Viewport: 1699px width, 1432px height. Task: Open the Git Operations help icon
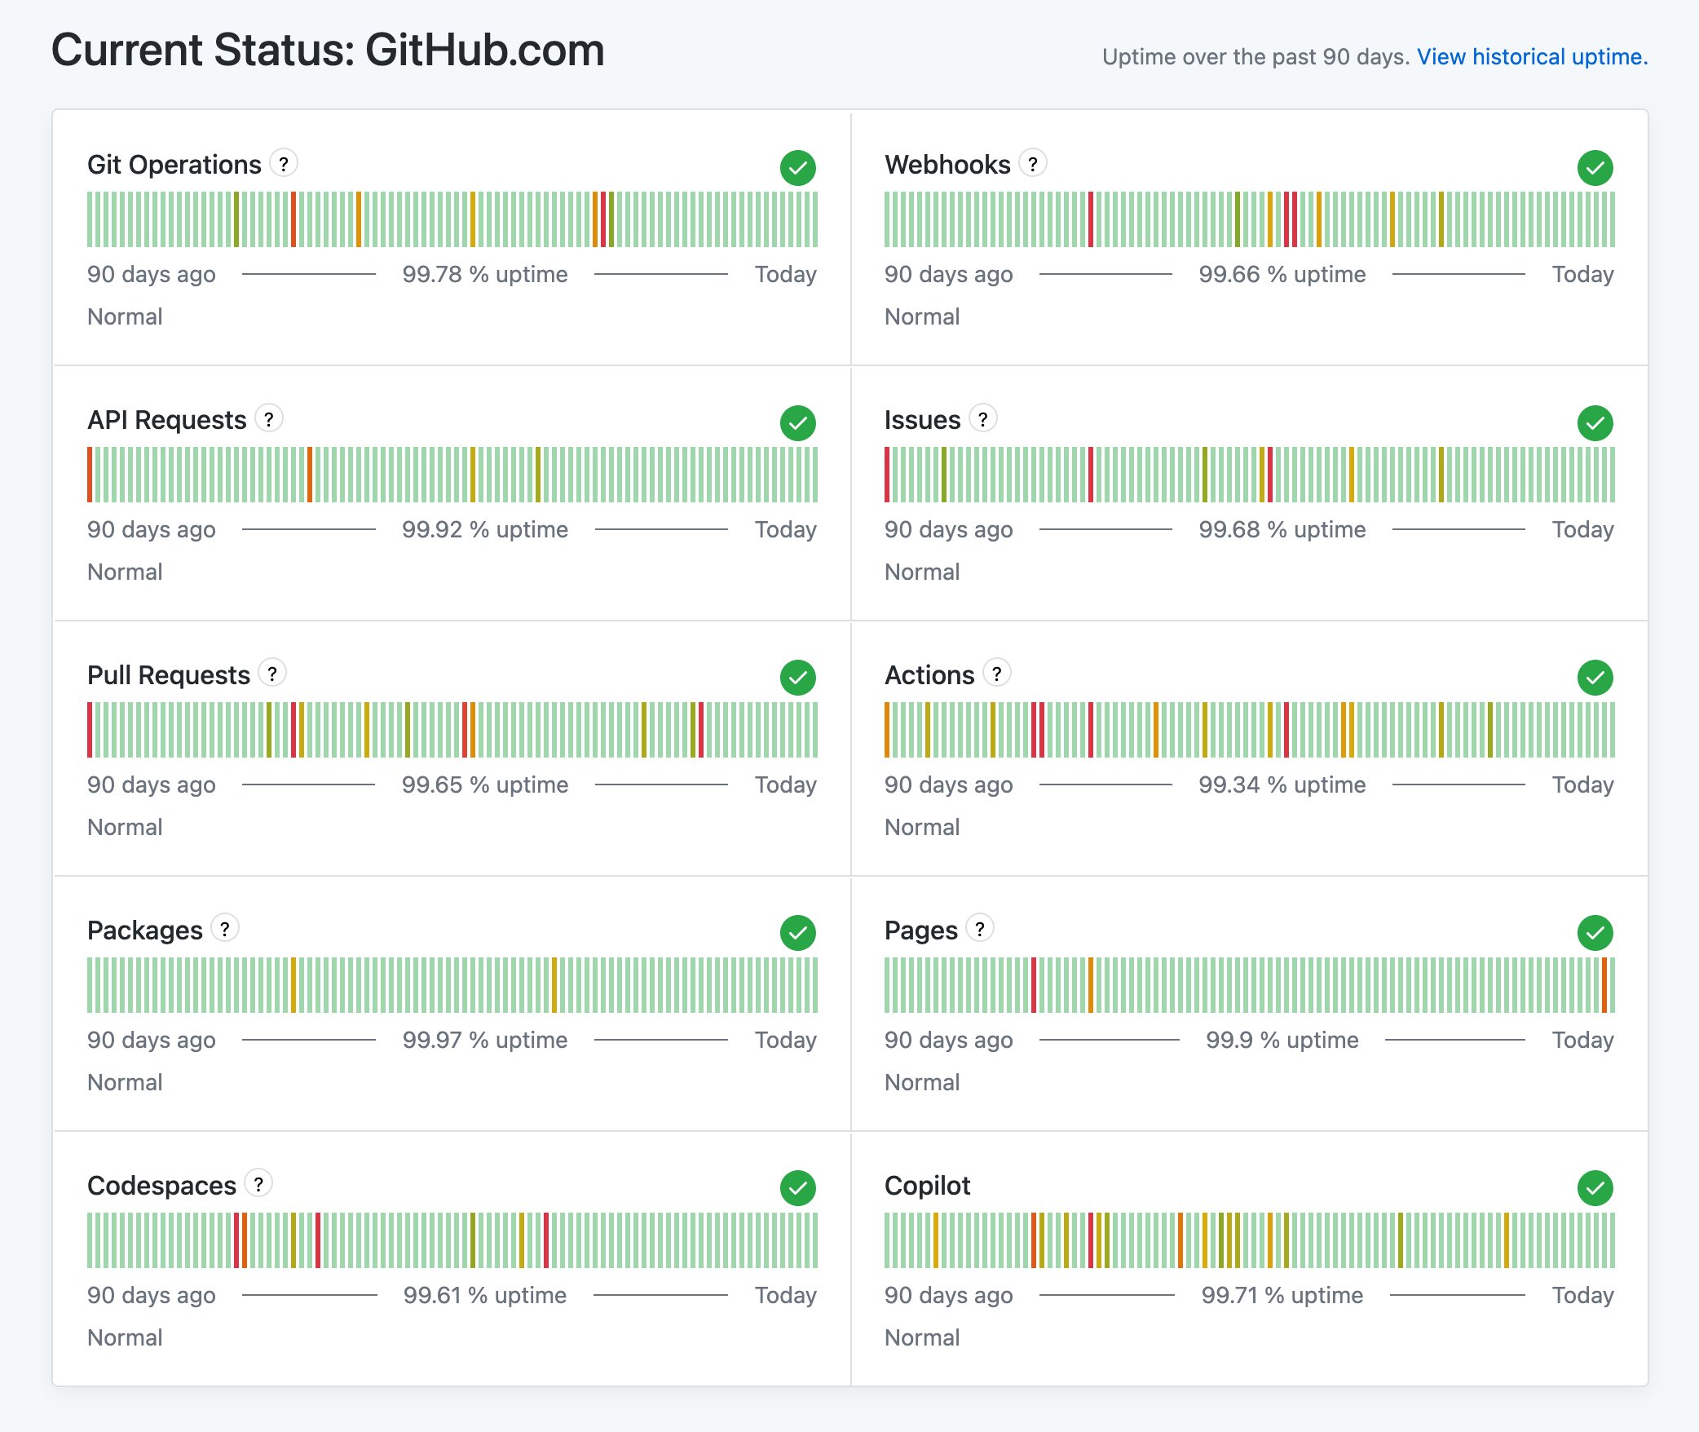[x=283, y=163]
